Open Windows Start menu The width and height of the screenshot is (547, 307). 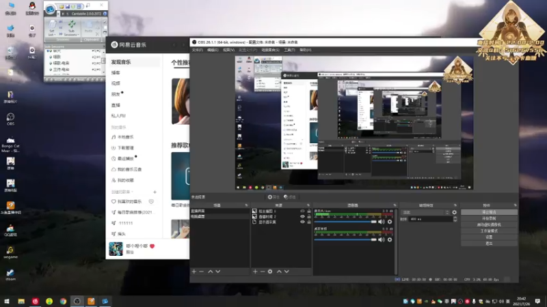7,301
